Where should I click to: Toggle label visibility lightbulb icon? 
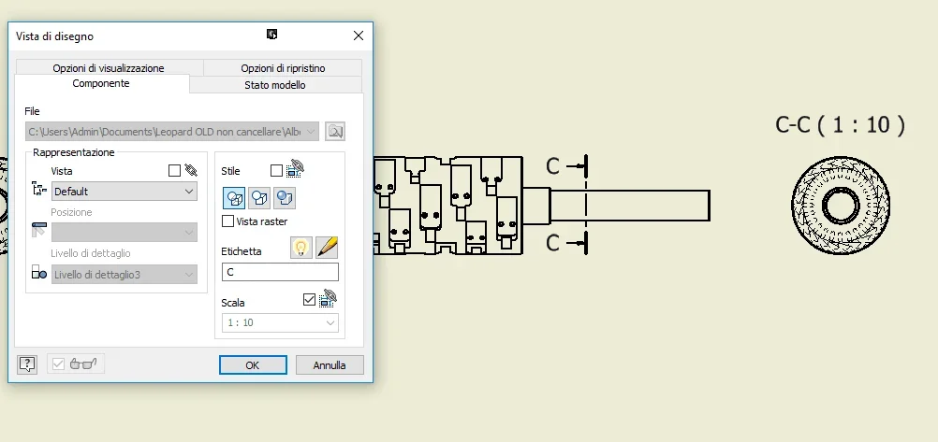pyautogui.click(x=301, y=248)
